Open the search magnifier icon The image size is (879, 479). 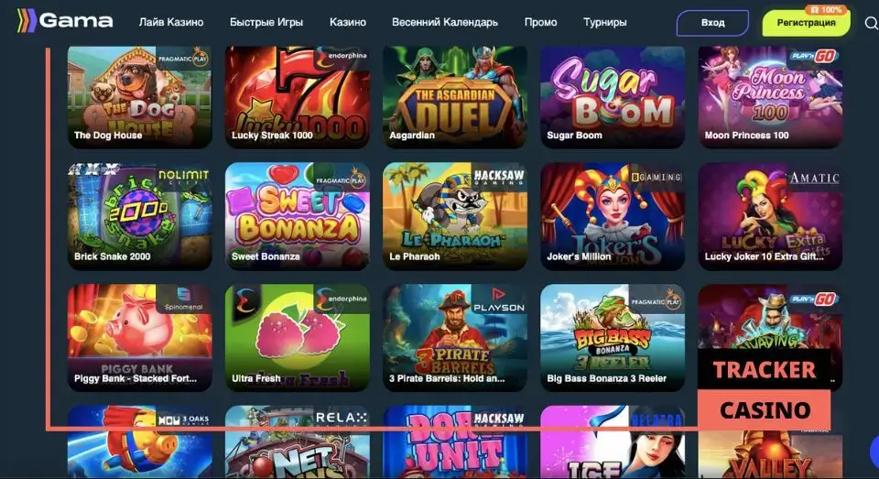click(x=871, y=24)
